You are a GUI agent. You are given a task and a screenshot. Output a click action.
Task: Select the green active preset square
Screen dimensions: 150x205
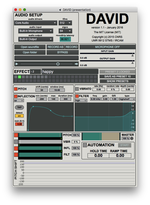[19, 77]
